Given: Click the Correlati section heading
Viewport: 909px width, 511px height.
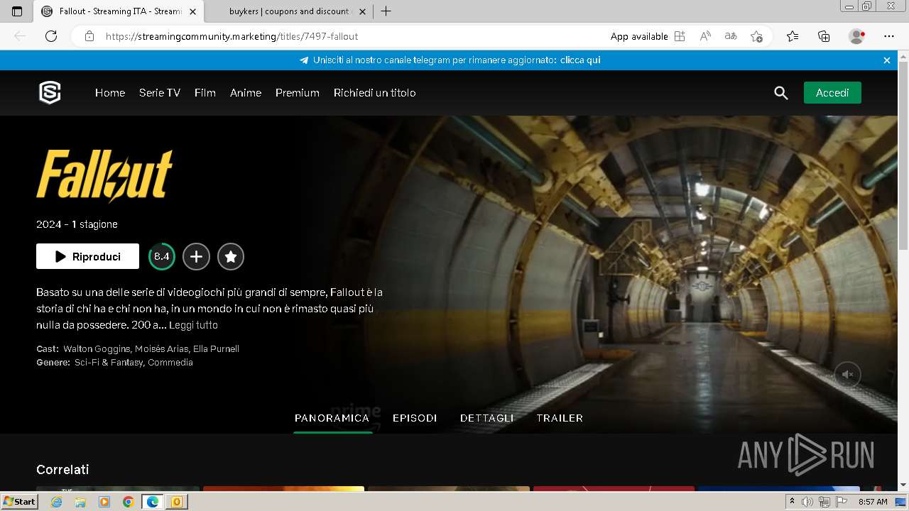Looking at the screenshot, I should coord(62,470).
